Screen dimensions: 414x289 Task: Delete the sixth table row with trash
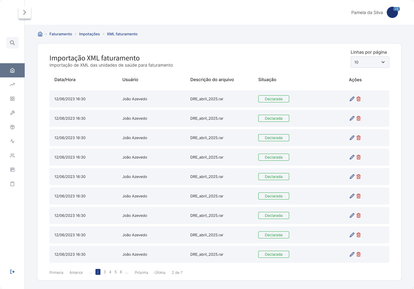[359, 196]
